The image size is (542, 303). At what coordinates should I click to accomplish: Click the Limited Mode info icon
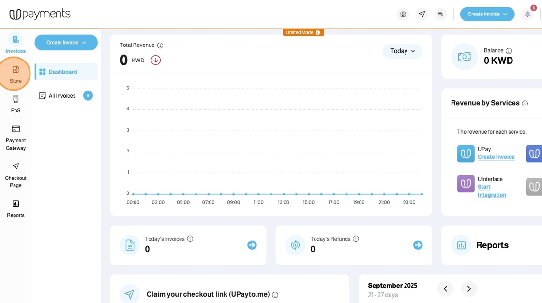[317, 32]
